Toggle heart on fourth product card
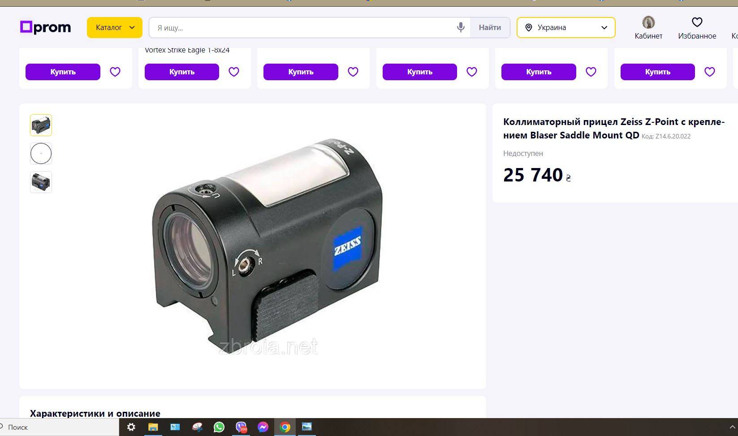The image size is (738, 436). [472, 72]
